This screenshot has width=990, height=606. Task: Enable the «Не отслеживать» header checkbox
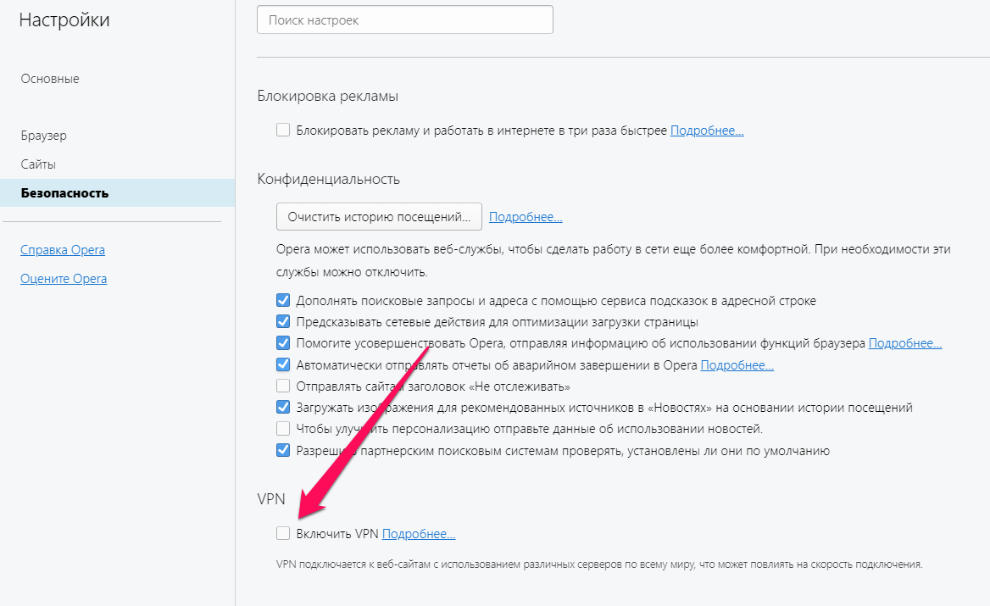coord(283,386)
